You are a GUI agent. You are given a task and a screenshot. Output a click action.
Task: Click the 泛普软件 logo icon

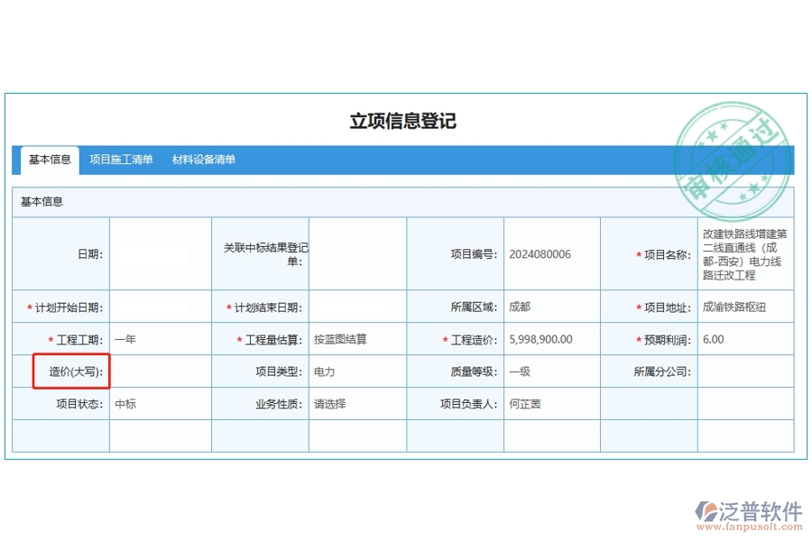pyautogui.click(x=705, y=512)
